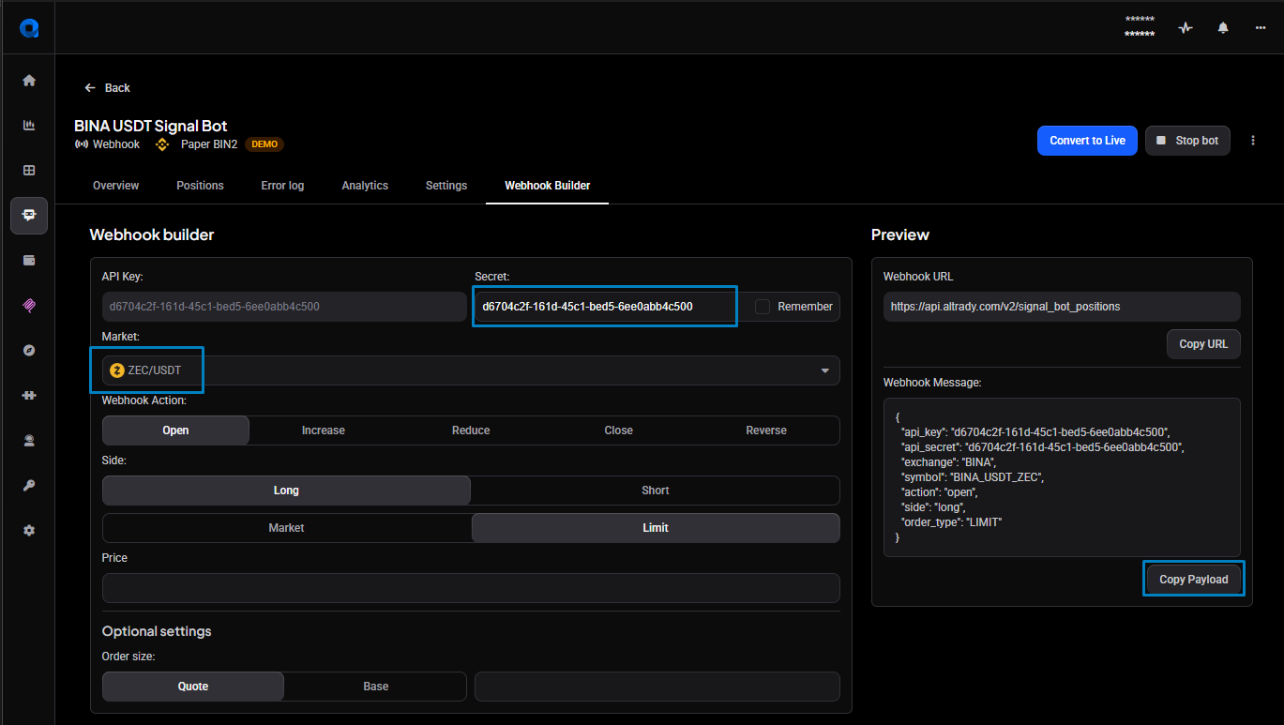Open the compass explore sidebar icon

pos(29,350)
